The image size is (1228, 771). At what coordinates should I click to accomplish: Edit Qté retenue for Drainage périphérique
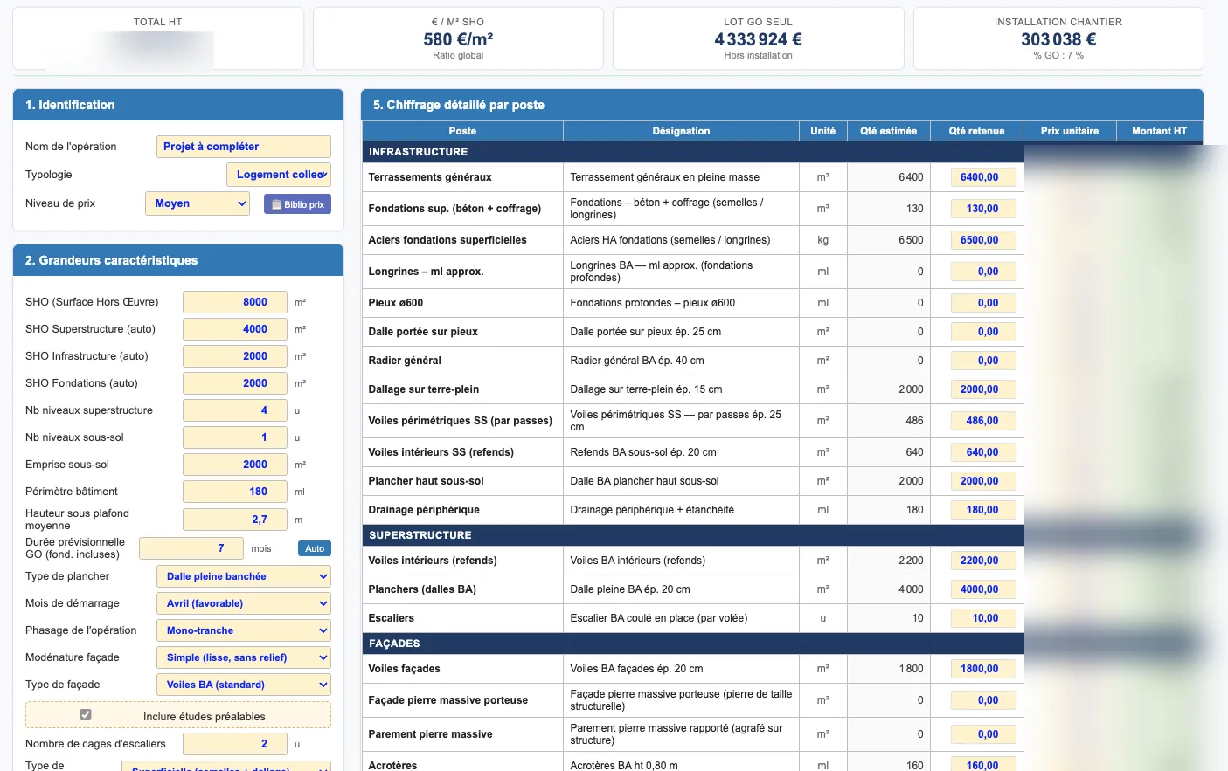click(x=983, y=510)
